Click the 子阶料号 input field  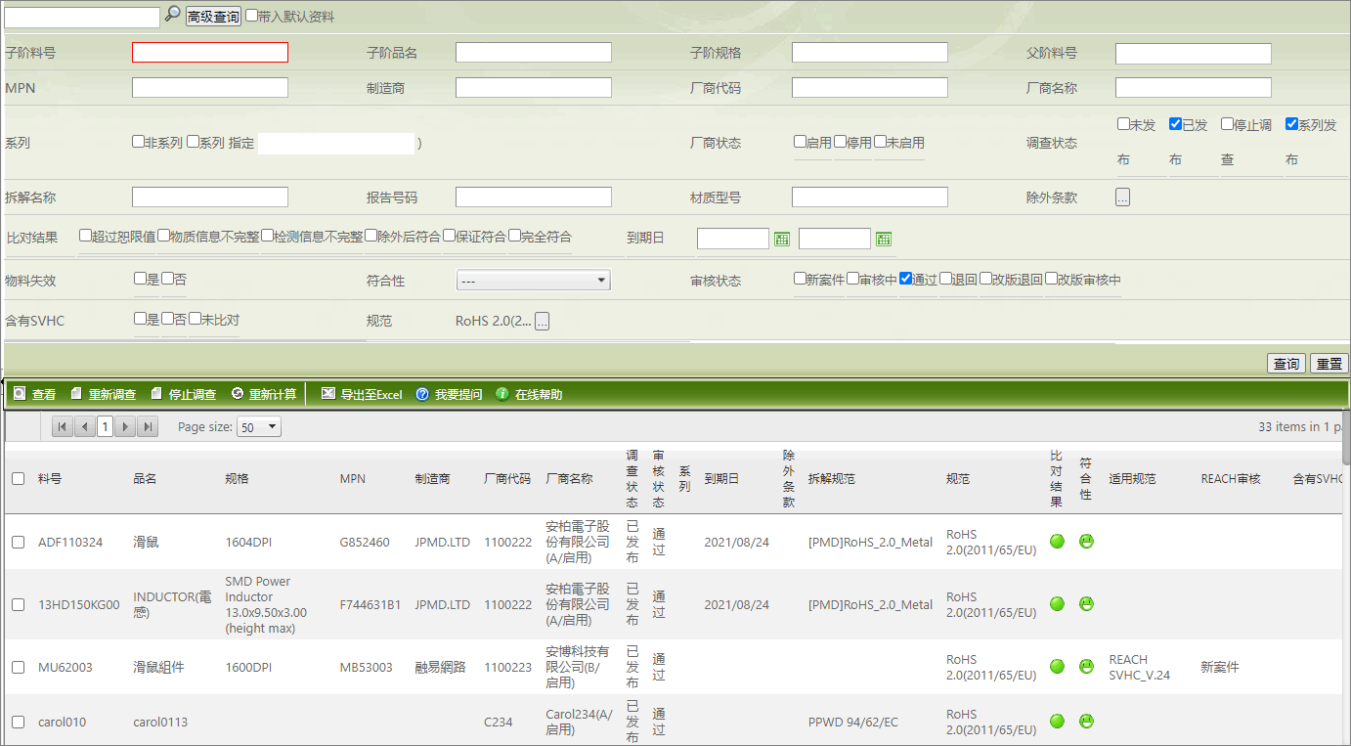click(x=210, y=53)
